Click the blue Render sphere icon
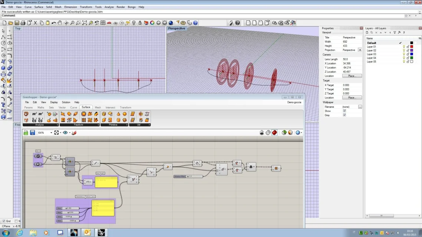Screen dimensions: 422x237 (x=171, y=23)
